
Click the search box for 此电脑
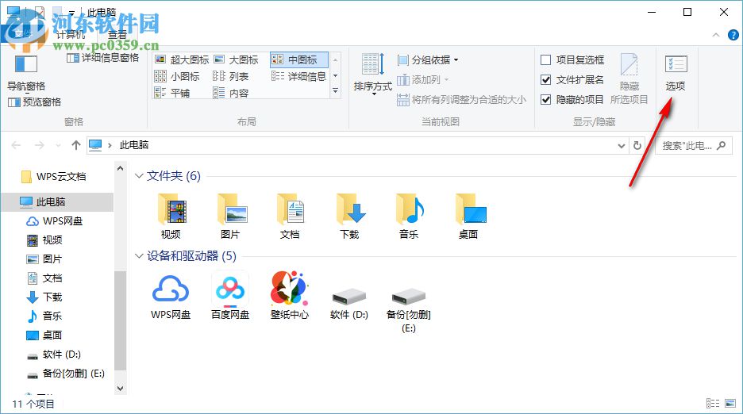click(x=694, y=145)
